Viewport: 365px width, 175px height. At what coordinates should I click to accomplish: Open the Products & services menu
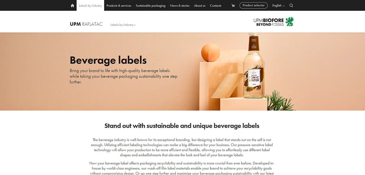pyautogui.click(x=119, y=6)
